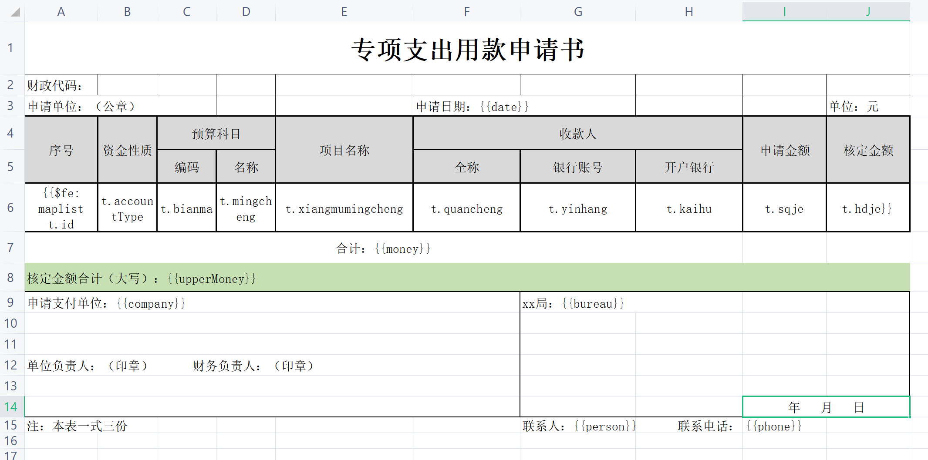The width and height of the screenshot is (928, 460).
Task: Click the {{phone}} contact phone cell
Action: pos(775,426)
